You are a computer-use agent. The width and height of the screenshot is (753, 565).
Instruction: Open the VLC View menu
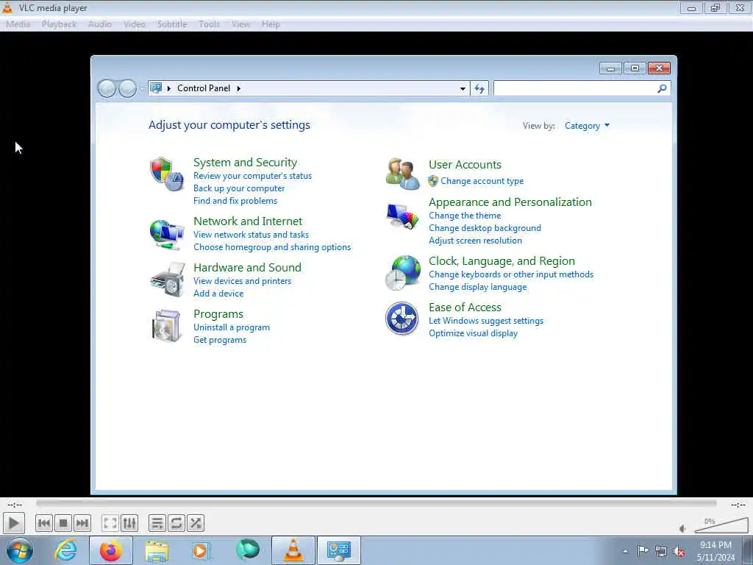pos(240,24)
